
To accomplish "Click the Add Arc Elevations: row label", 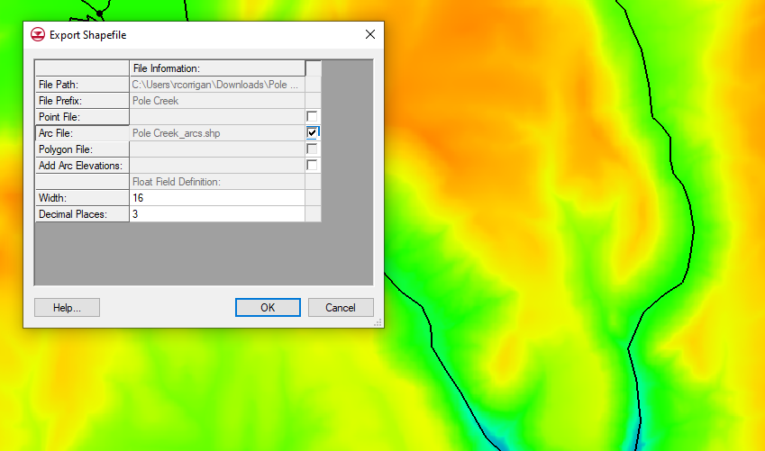I will pyautogui.click(x=82, y=166).
